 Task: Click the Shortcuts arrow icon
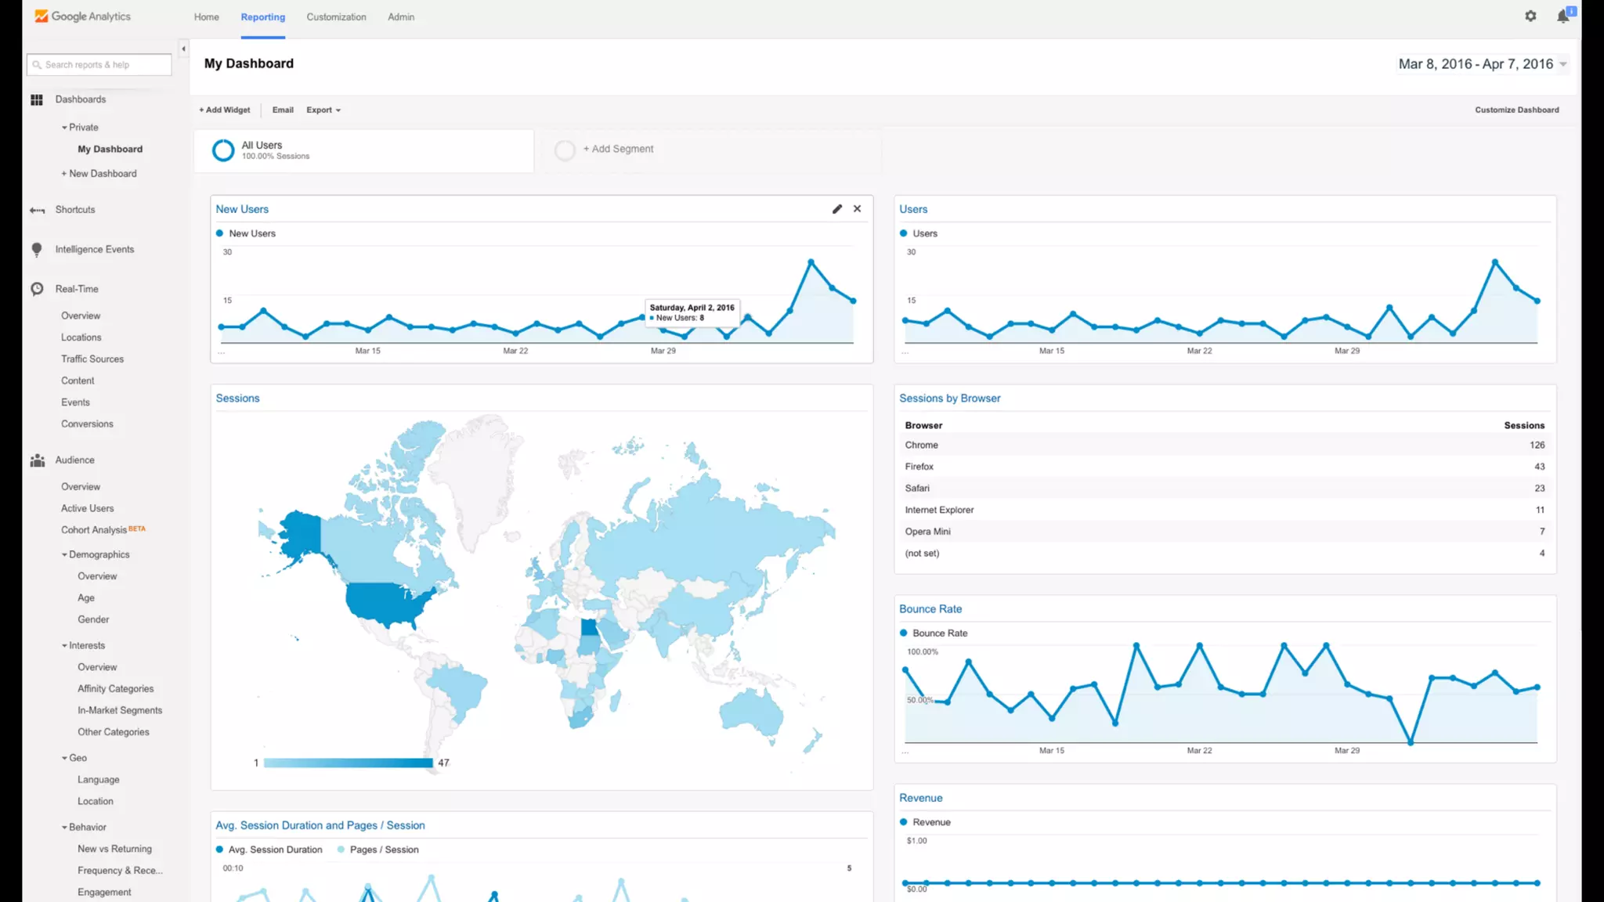[x=37, y=210]
